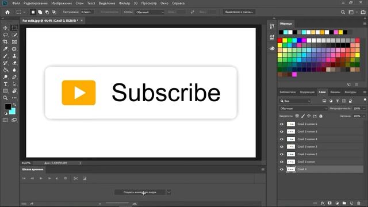Click the 'Выделение и маска...' button
368x207 pixels.
coord(239,12)
